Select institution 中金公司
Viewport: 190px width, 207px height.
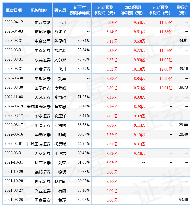(43, 41)
